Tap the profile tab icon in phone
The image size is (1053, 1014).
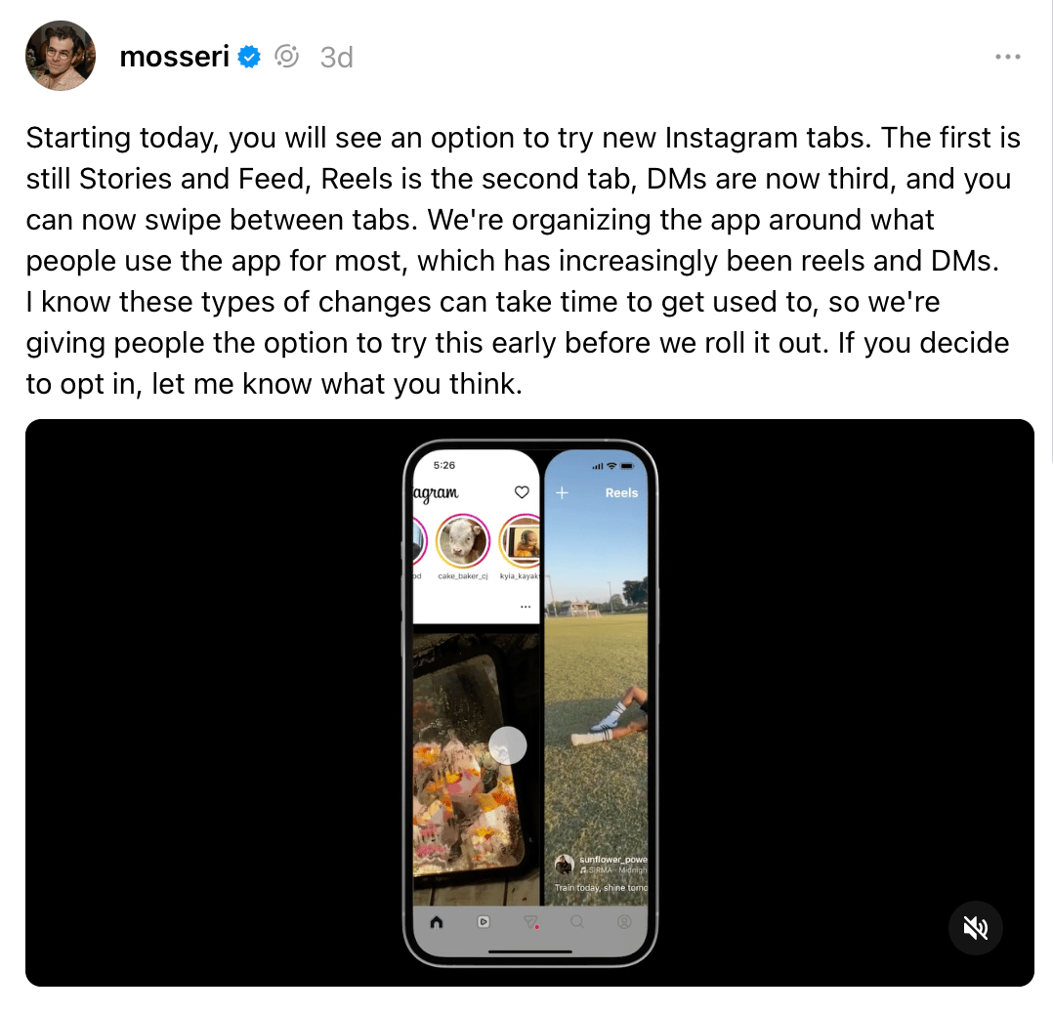click(x=624, y=922)
